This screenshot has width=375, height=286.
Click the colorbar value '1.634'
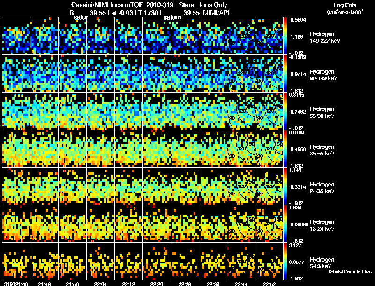tap(295, 208)
